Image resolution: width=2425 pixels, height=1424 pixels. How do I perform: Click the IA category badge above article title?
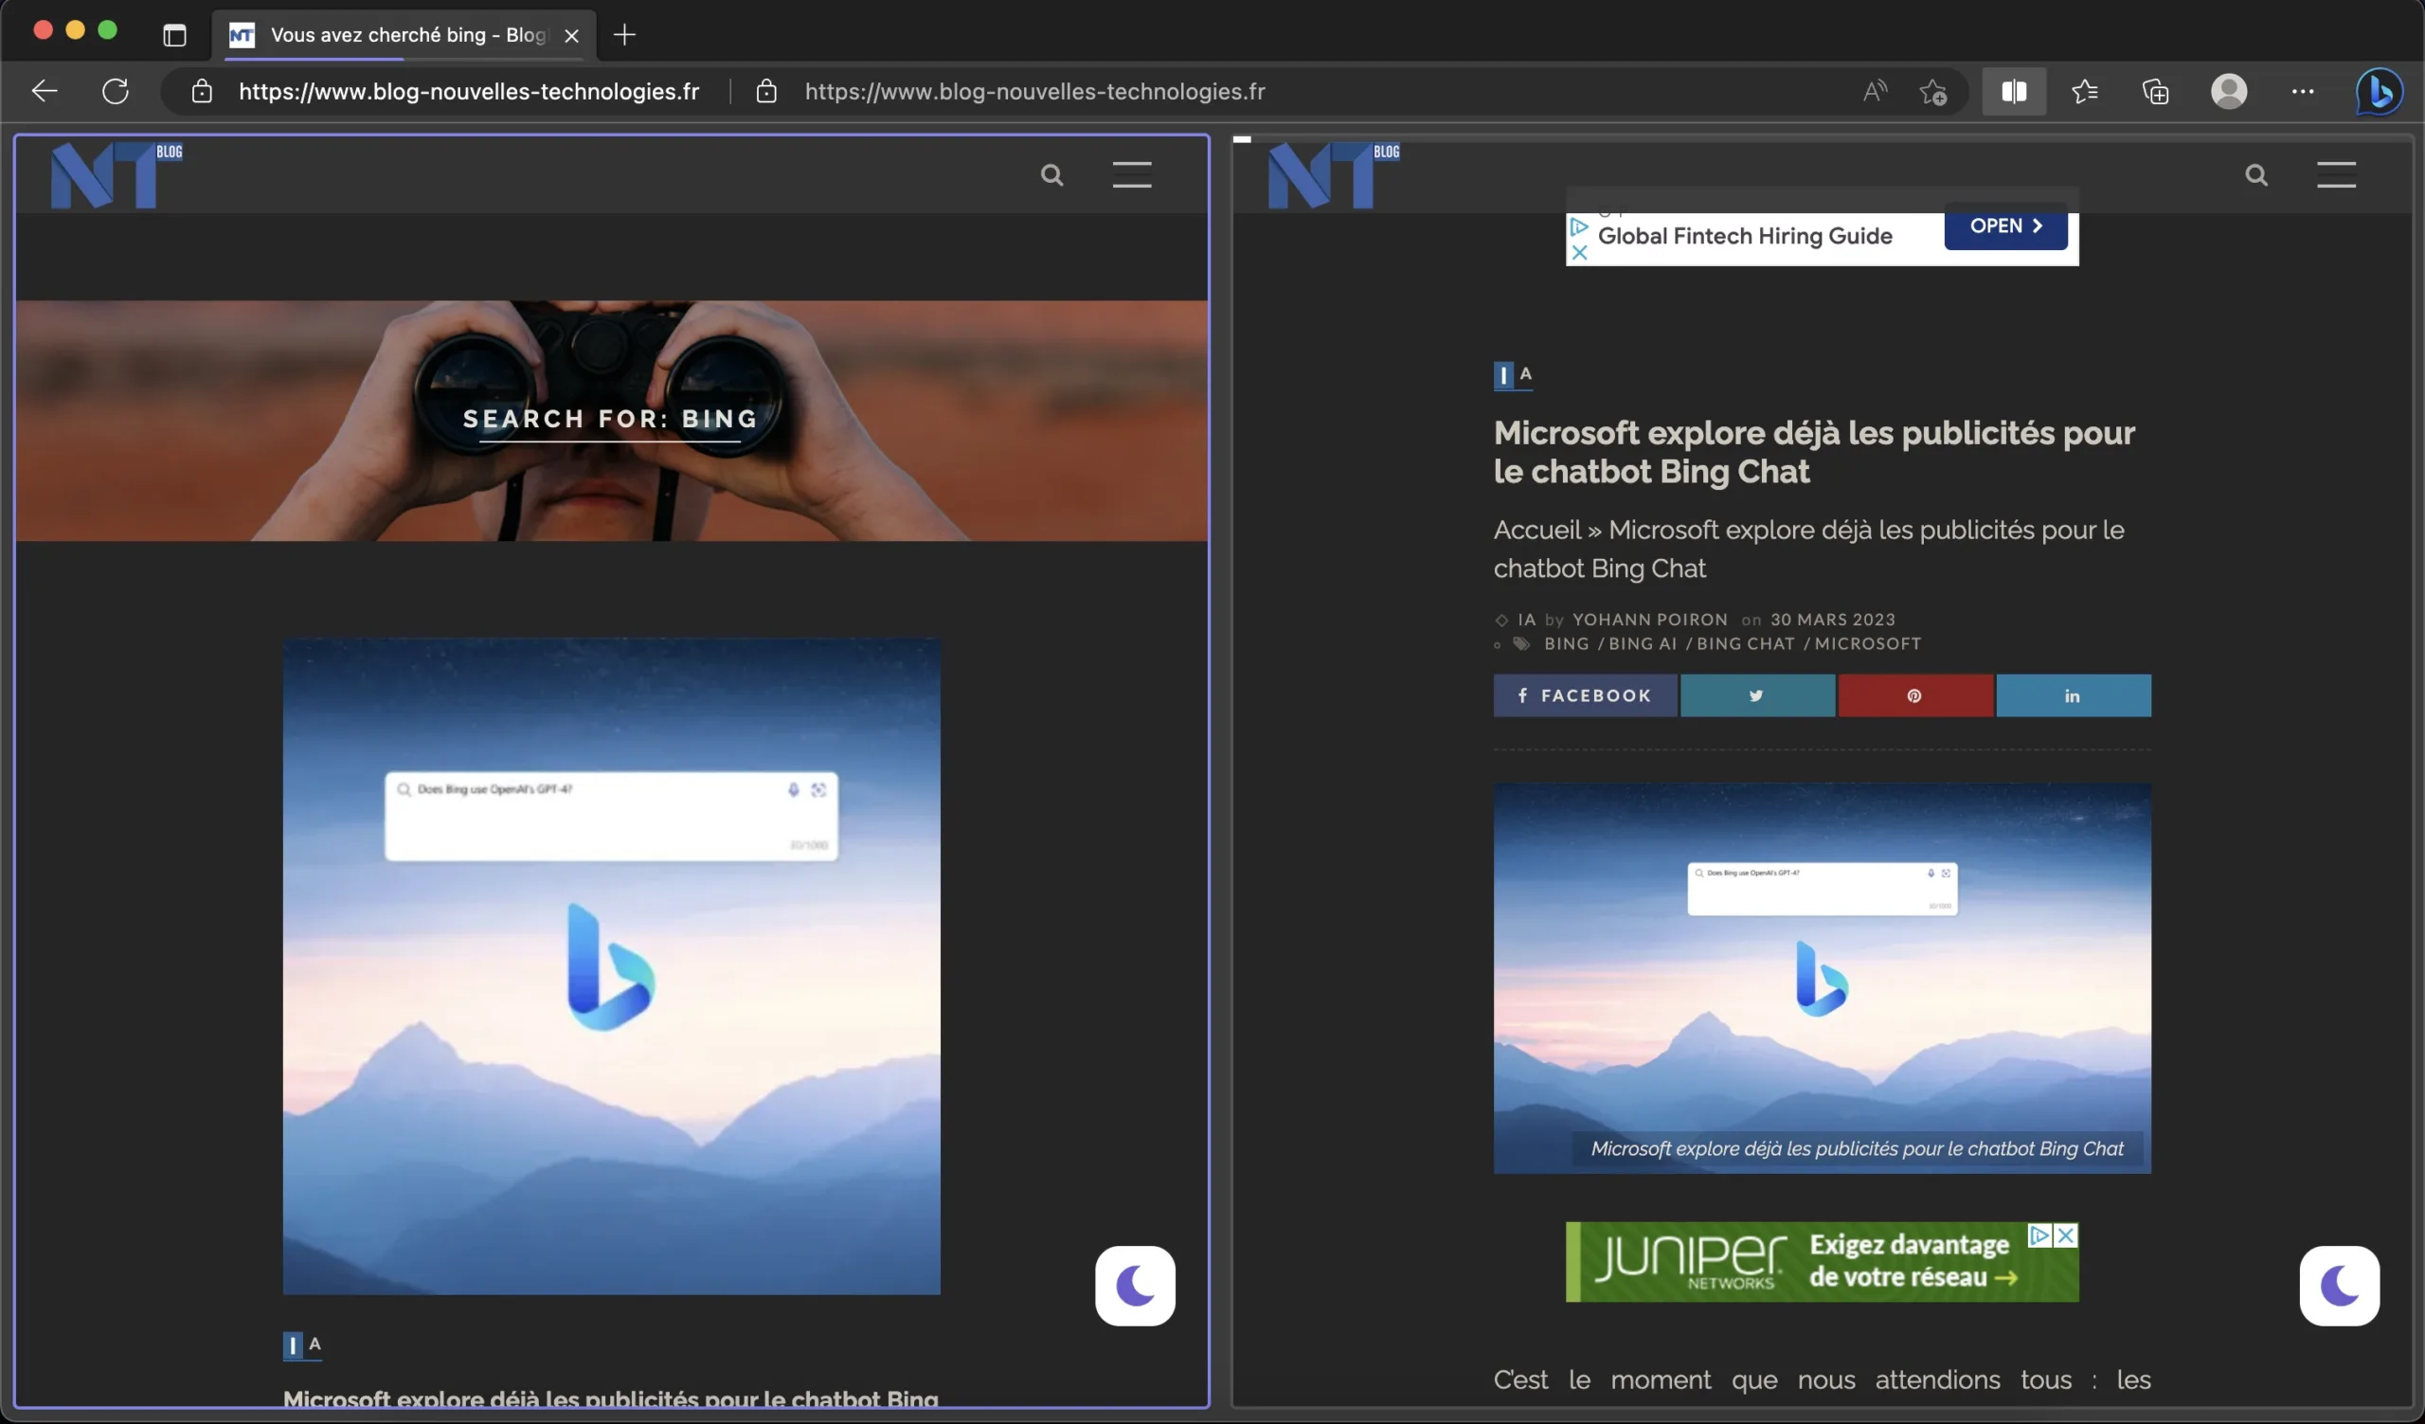click(x=1513, y=375)
